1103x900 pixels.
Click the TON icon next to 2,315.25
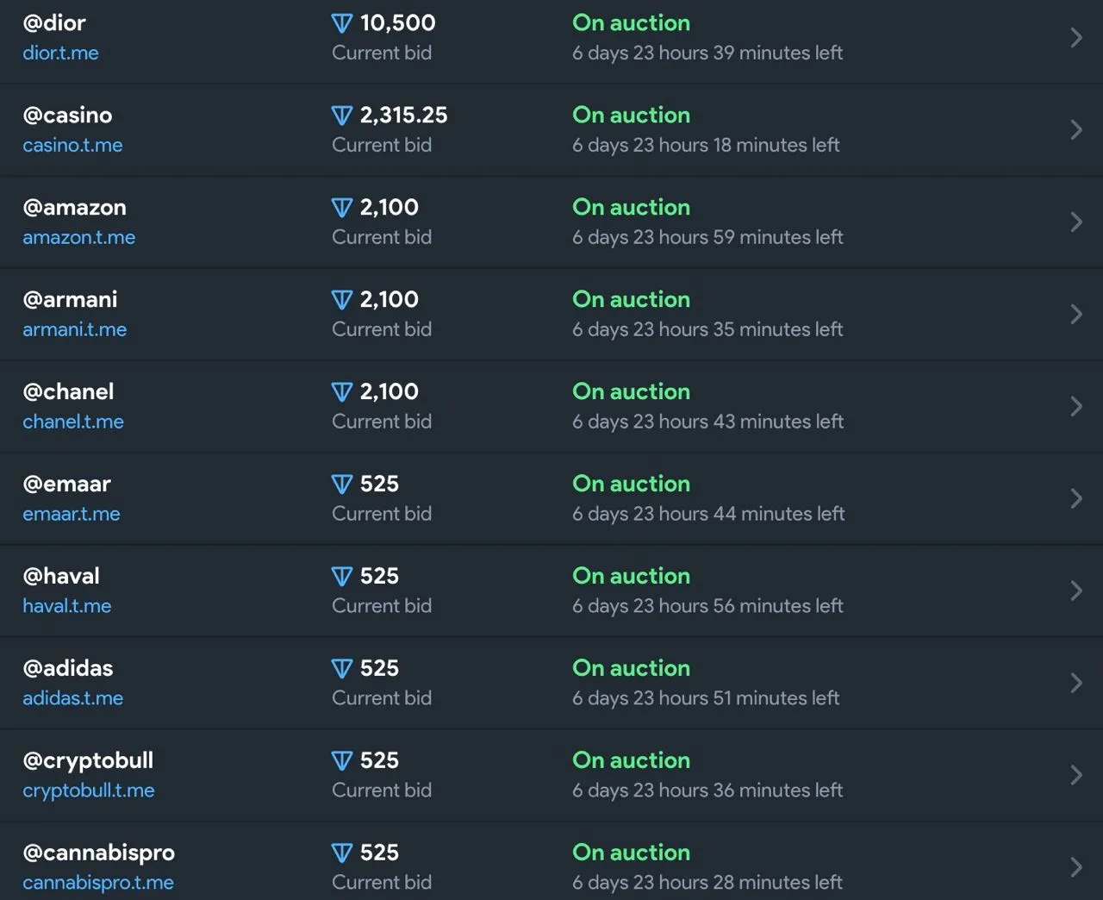tap(342, 116)
